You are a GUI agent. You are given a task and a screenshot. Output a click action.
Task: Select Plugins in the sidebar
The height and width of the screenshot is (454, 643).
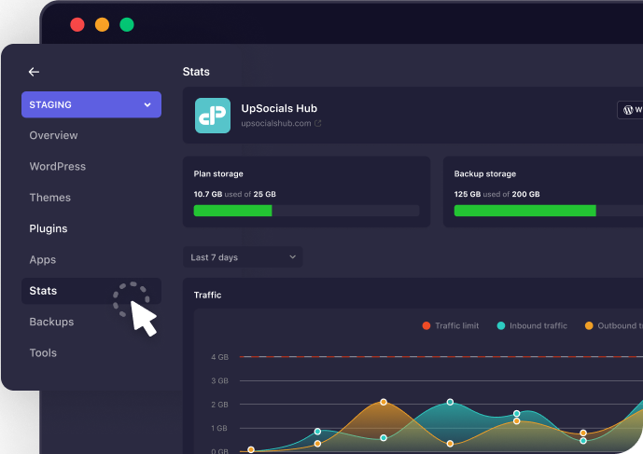tap(49, 228)
